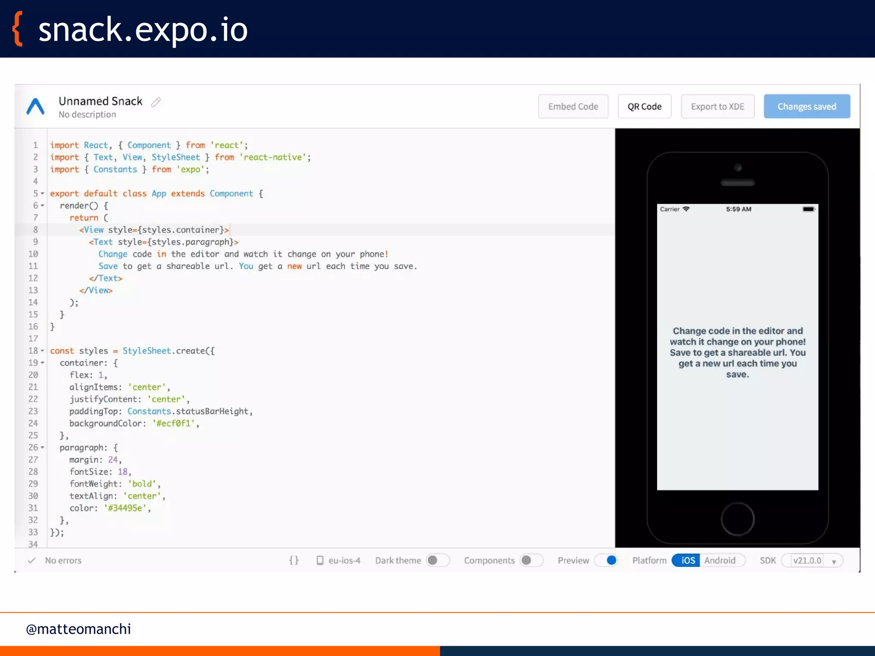875x656 pixels.
Task: Click the simulator Wi-Fi status icon
Action: pyautogui.click(x=686, y=209)
